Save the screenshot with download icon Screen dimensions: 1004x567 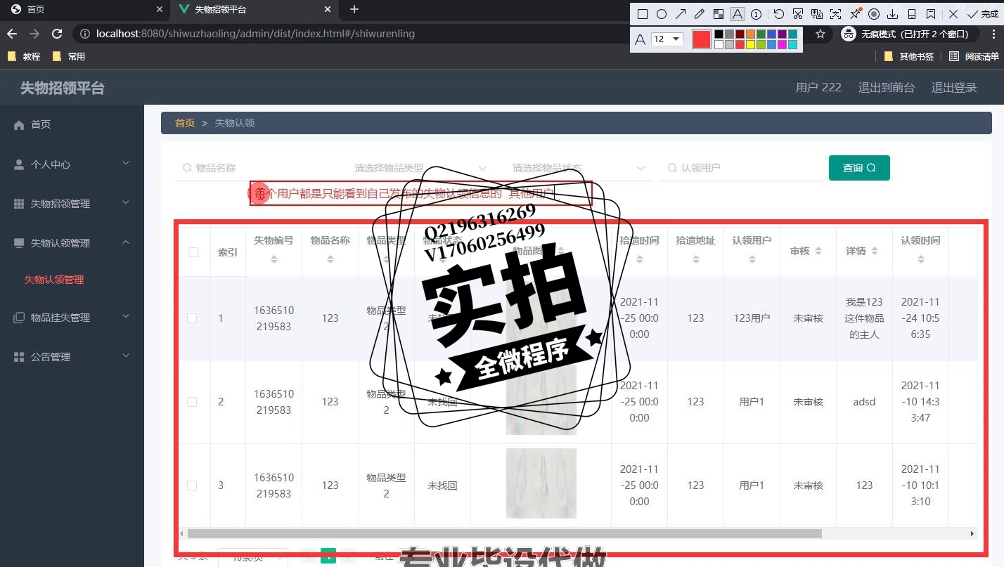893,14
